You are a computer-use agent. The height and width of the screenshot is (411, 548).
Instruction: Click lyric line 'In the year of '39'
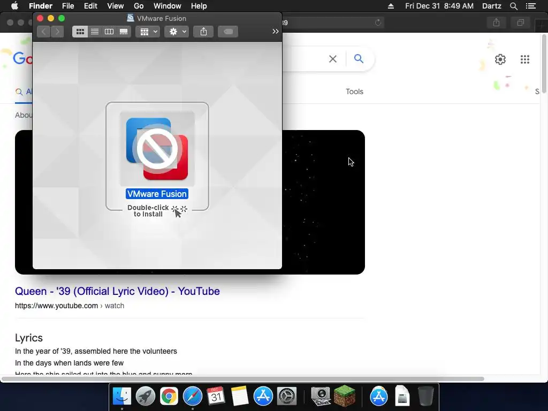(96, 351)
